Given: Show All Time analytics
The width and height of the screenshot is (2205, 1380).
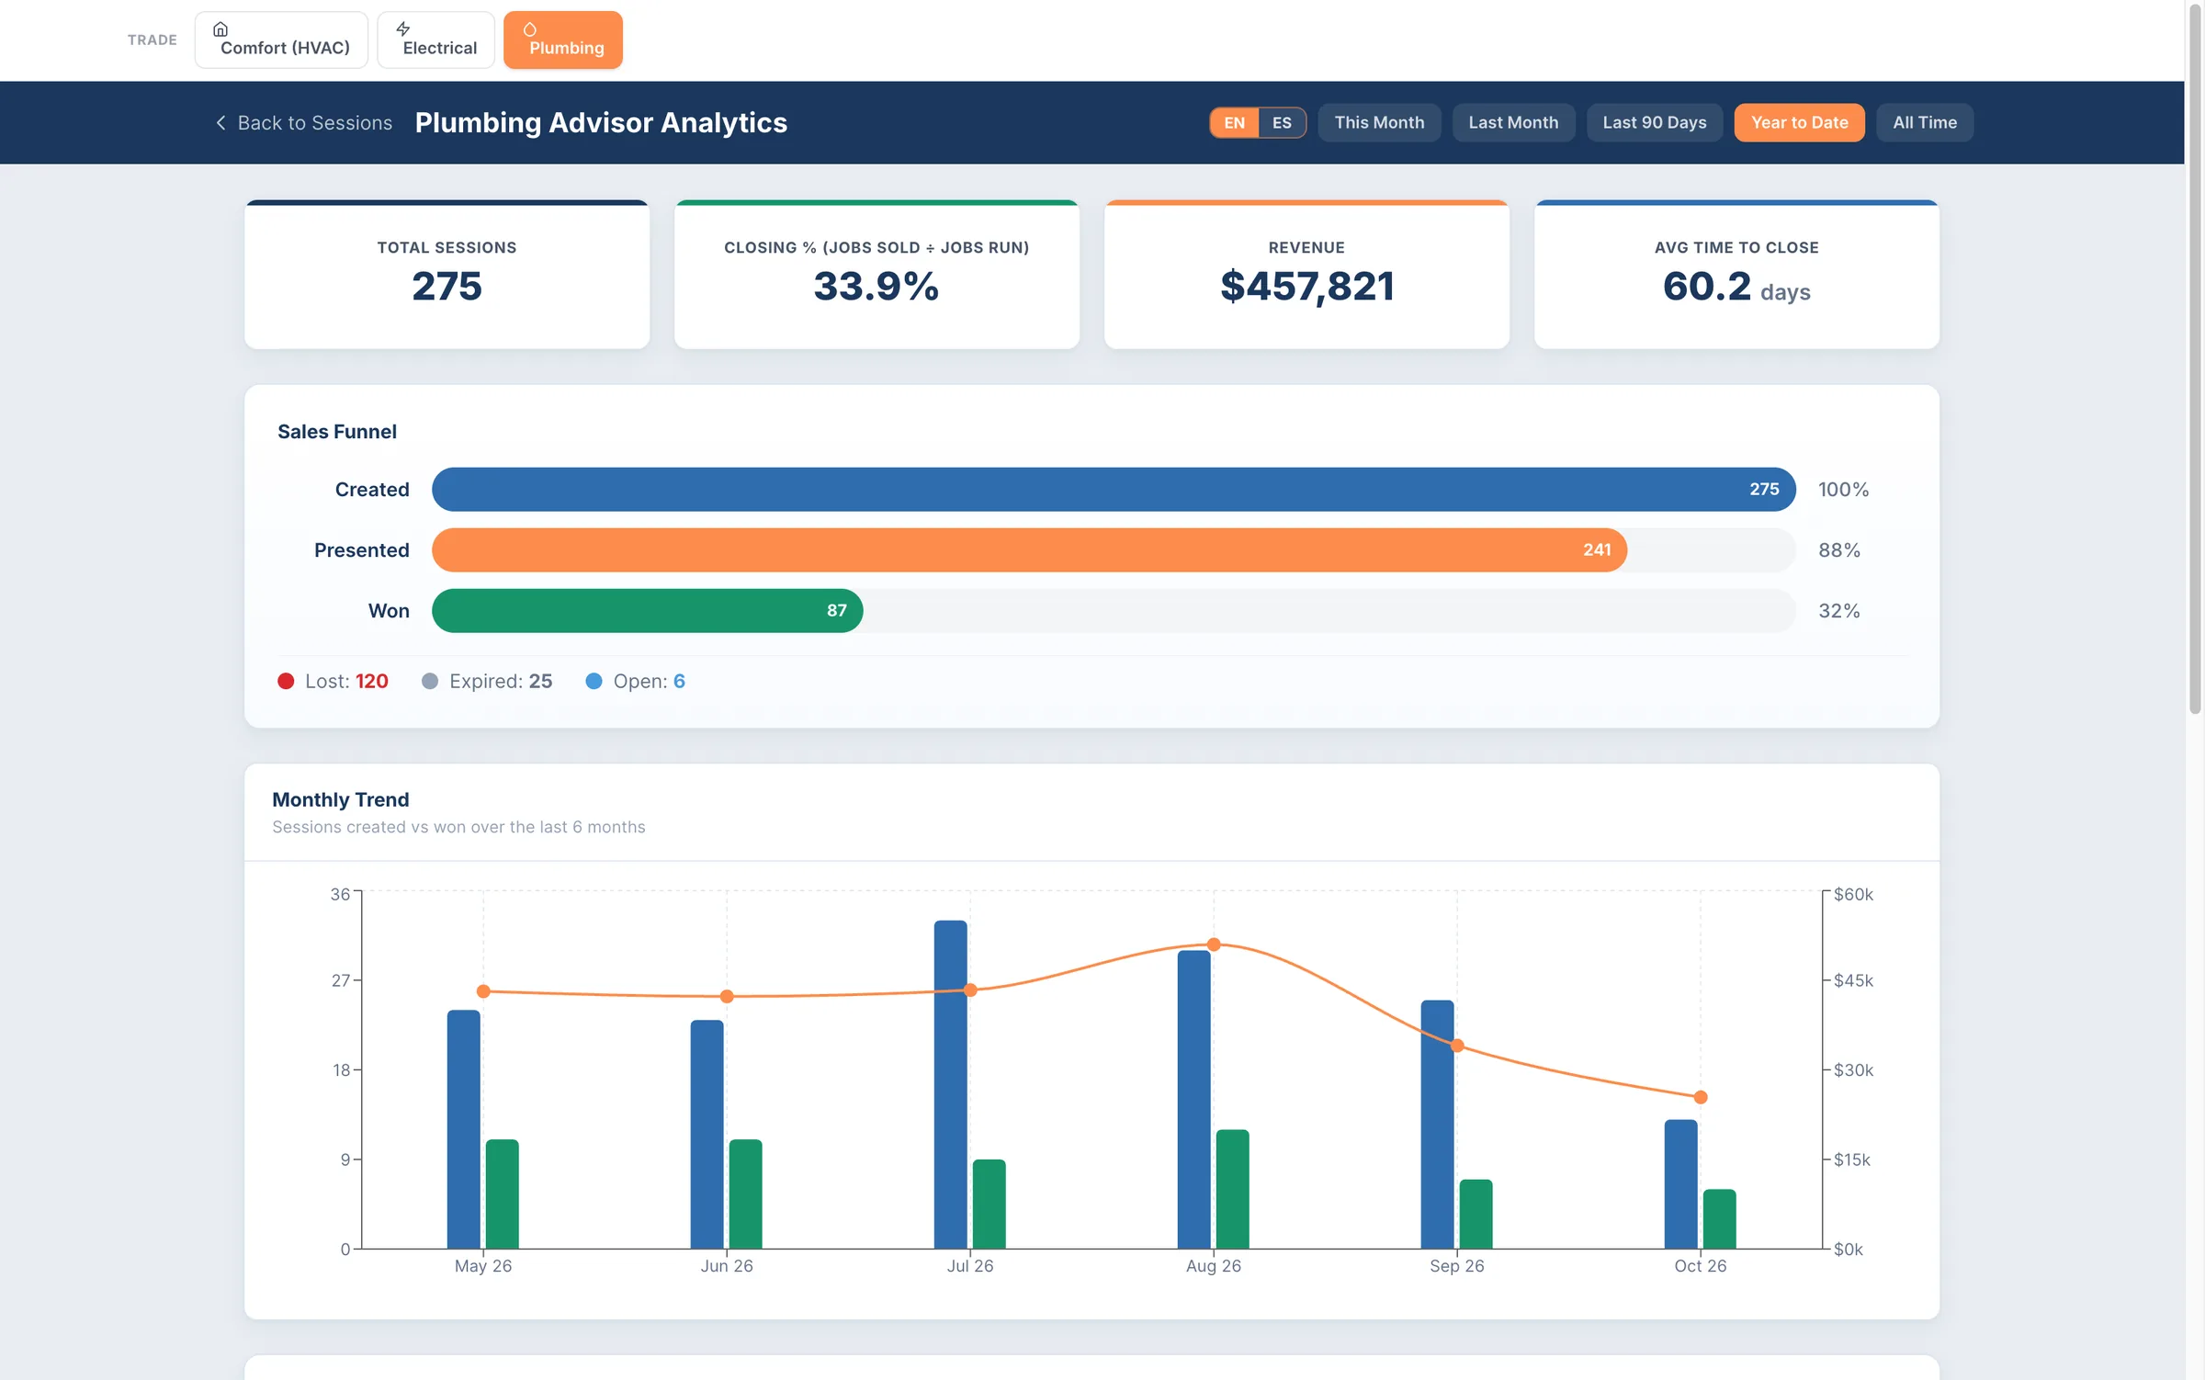Looking at the screenshot, I should pos(1925,122).
